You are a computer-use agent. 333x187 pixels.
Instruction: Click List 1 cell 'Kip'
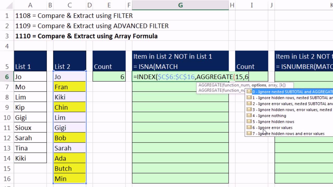[30, 107]
